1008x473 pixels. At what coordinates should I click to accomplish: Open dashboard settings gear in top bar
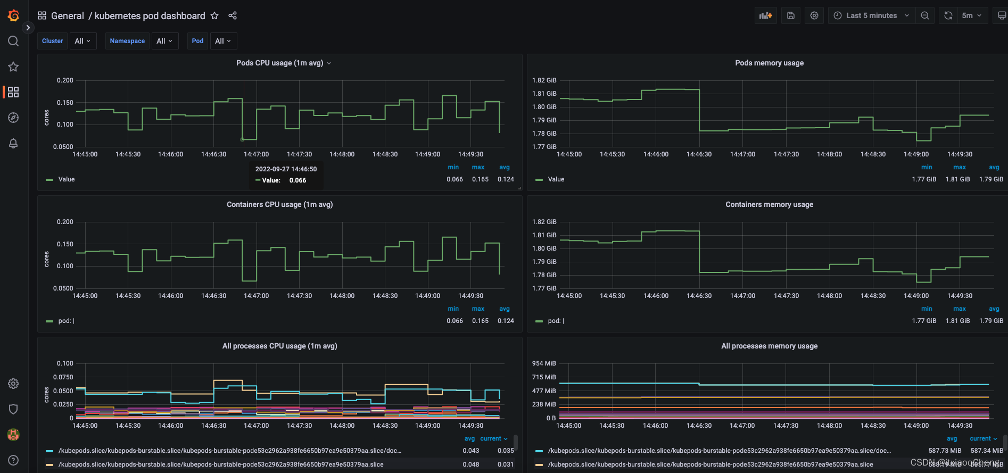coord(814,15)
